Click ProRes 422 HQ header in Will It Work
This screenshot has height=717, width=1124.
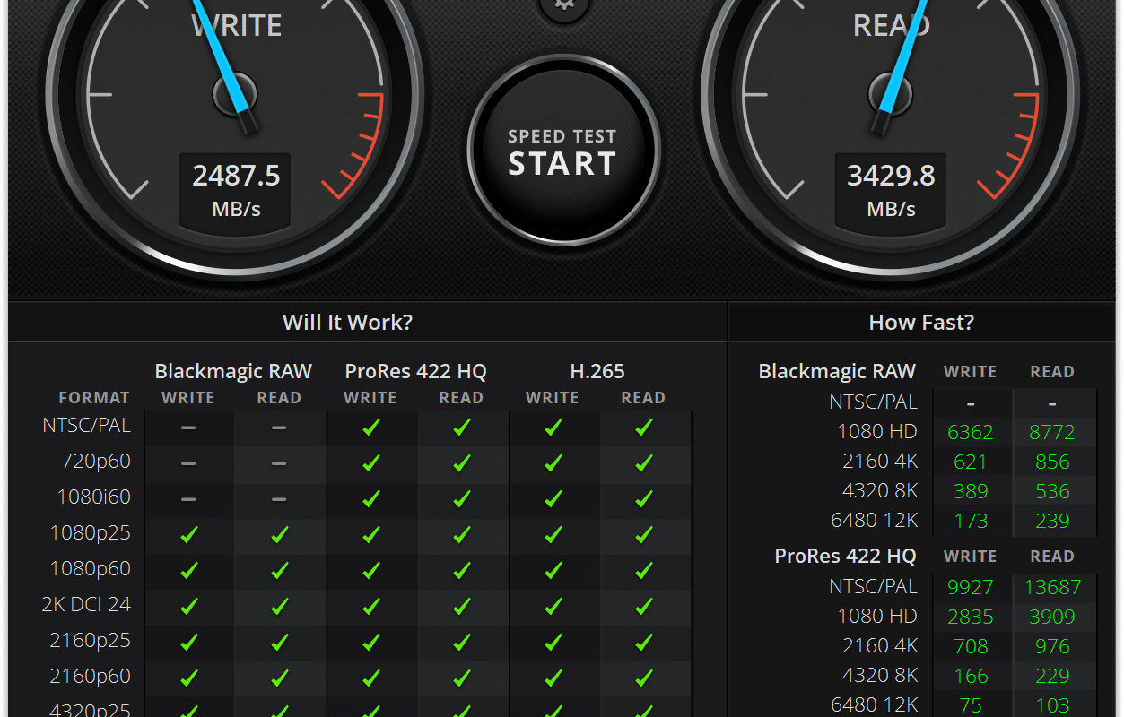[x=415, y=371]
